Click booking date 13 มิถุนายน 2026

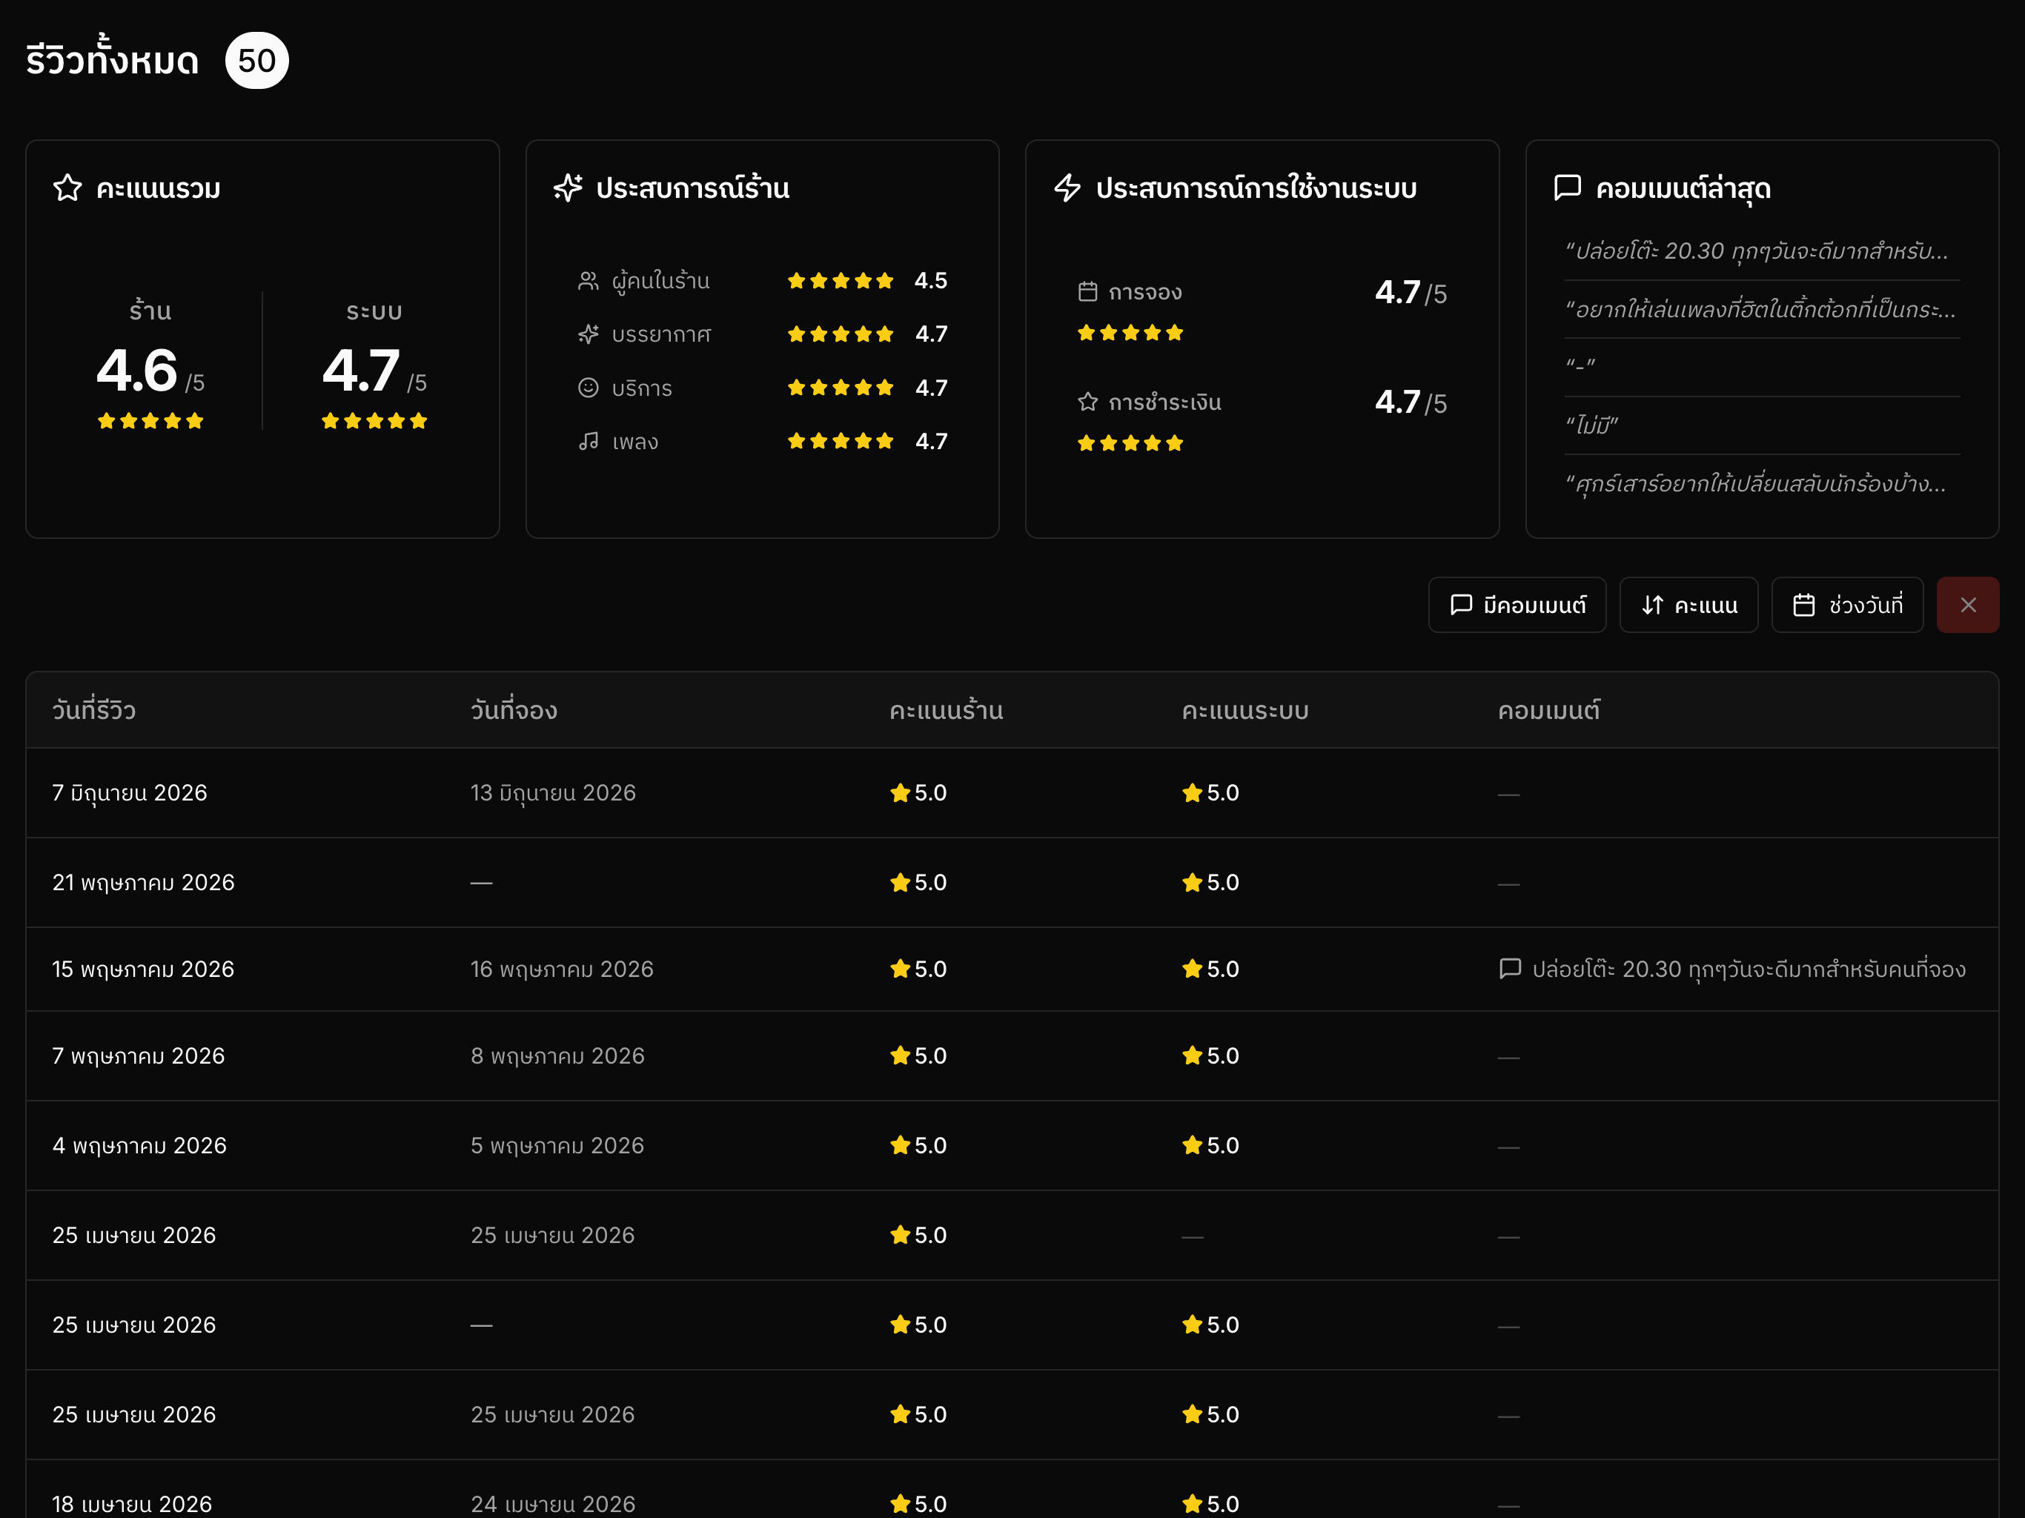click(553, 793)
